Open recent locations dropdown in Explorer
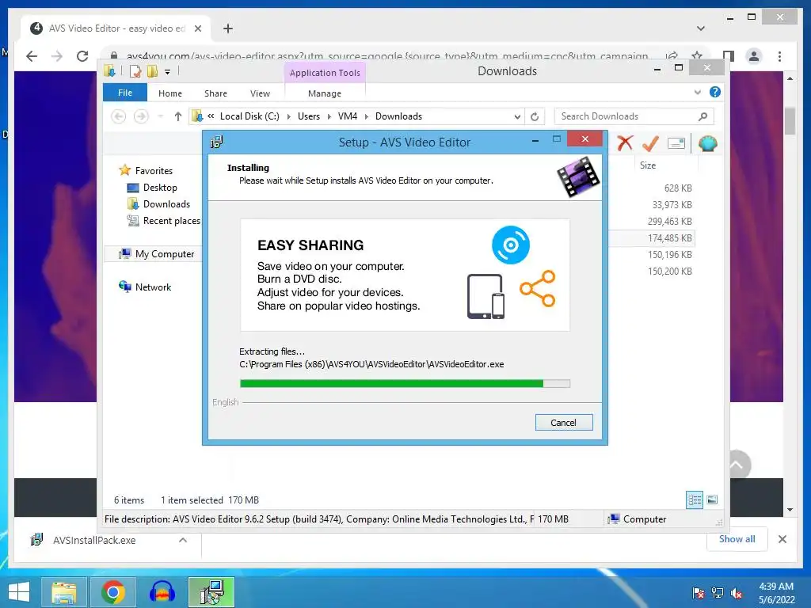This screenshot has width=811, height=608. (x=160, y=116)
